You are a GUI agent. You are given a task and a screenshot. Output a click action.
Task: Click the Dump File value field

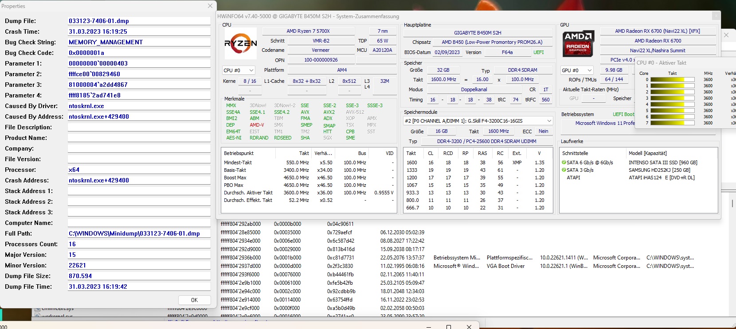point(139,21)
